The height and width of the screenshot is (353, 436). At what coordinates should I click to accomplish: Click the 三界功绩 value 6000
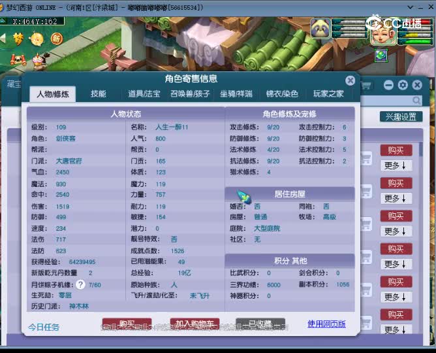click(273, 285)
